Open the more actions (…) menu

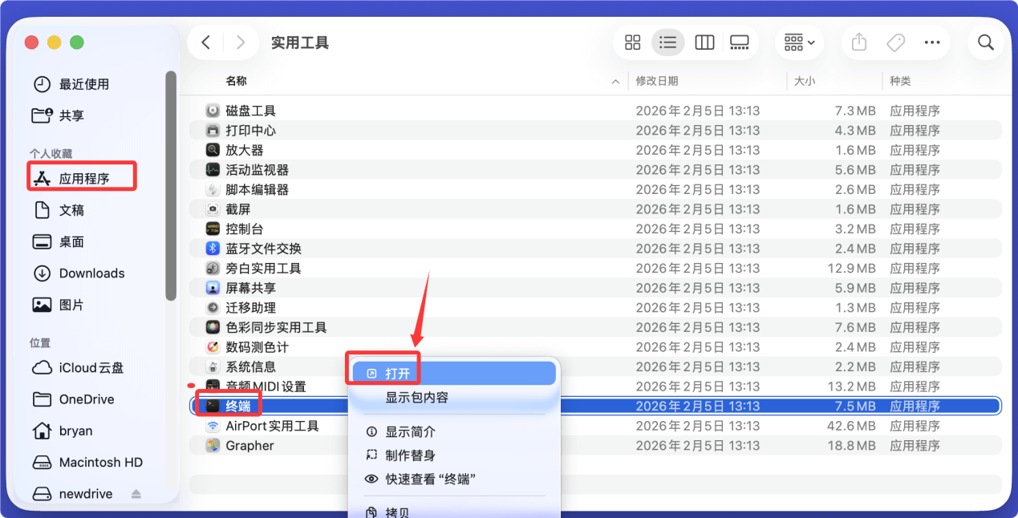coord(931,42)
